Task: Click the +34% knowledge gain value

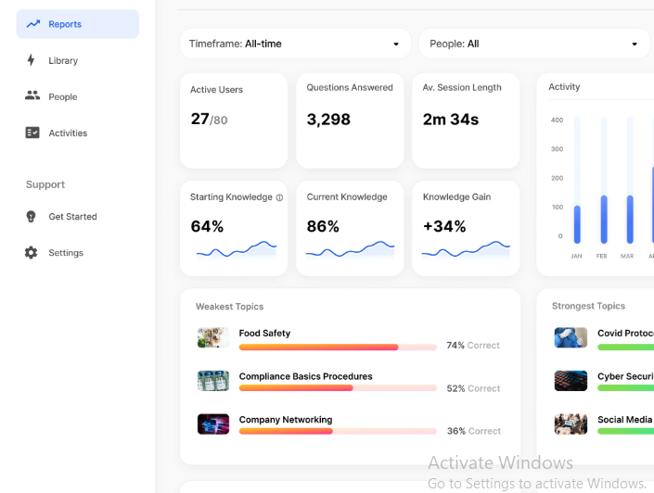Action: (444, 226)
